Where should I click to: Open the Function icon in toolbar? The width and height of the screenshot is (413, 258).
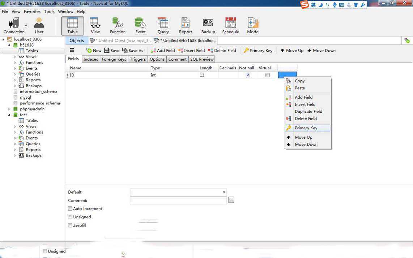pos(118,26)
